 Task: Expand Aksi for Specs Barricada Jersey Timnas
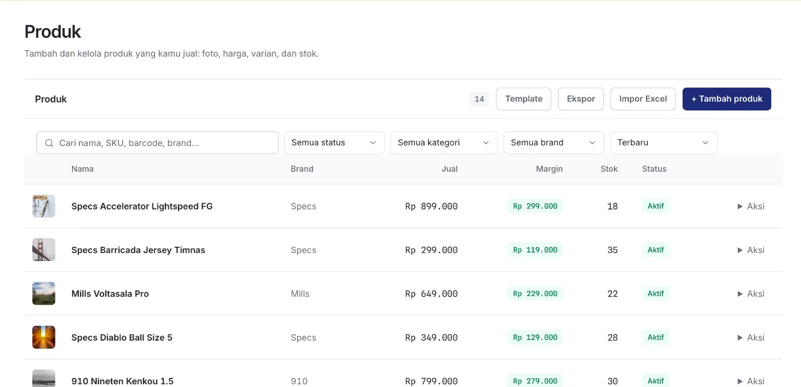tap(751, 250)
